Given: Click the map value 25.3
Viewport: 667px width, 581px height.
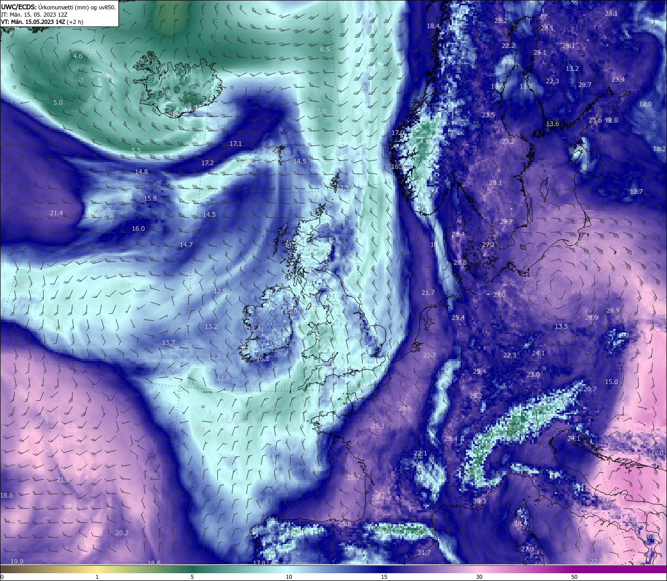Looking at the screenshot, I should pos(378,426).
